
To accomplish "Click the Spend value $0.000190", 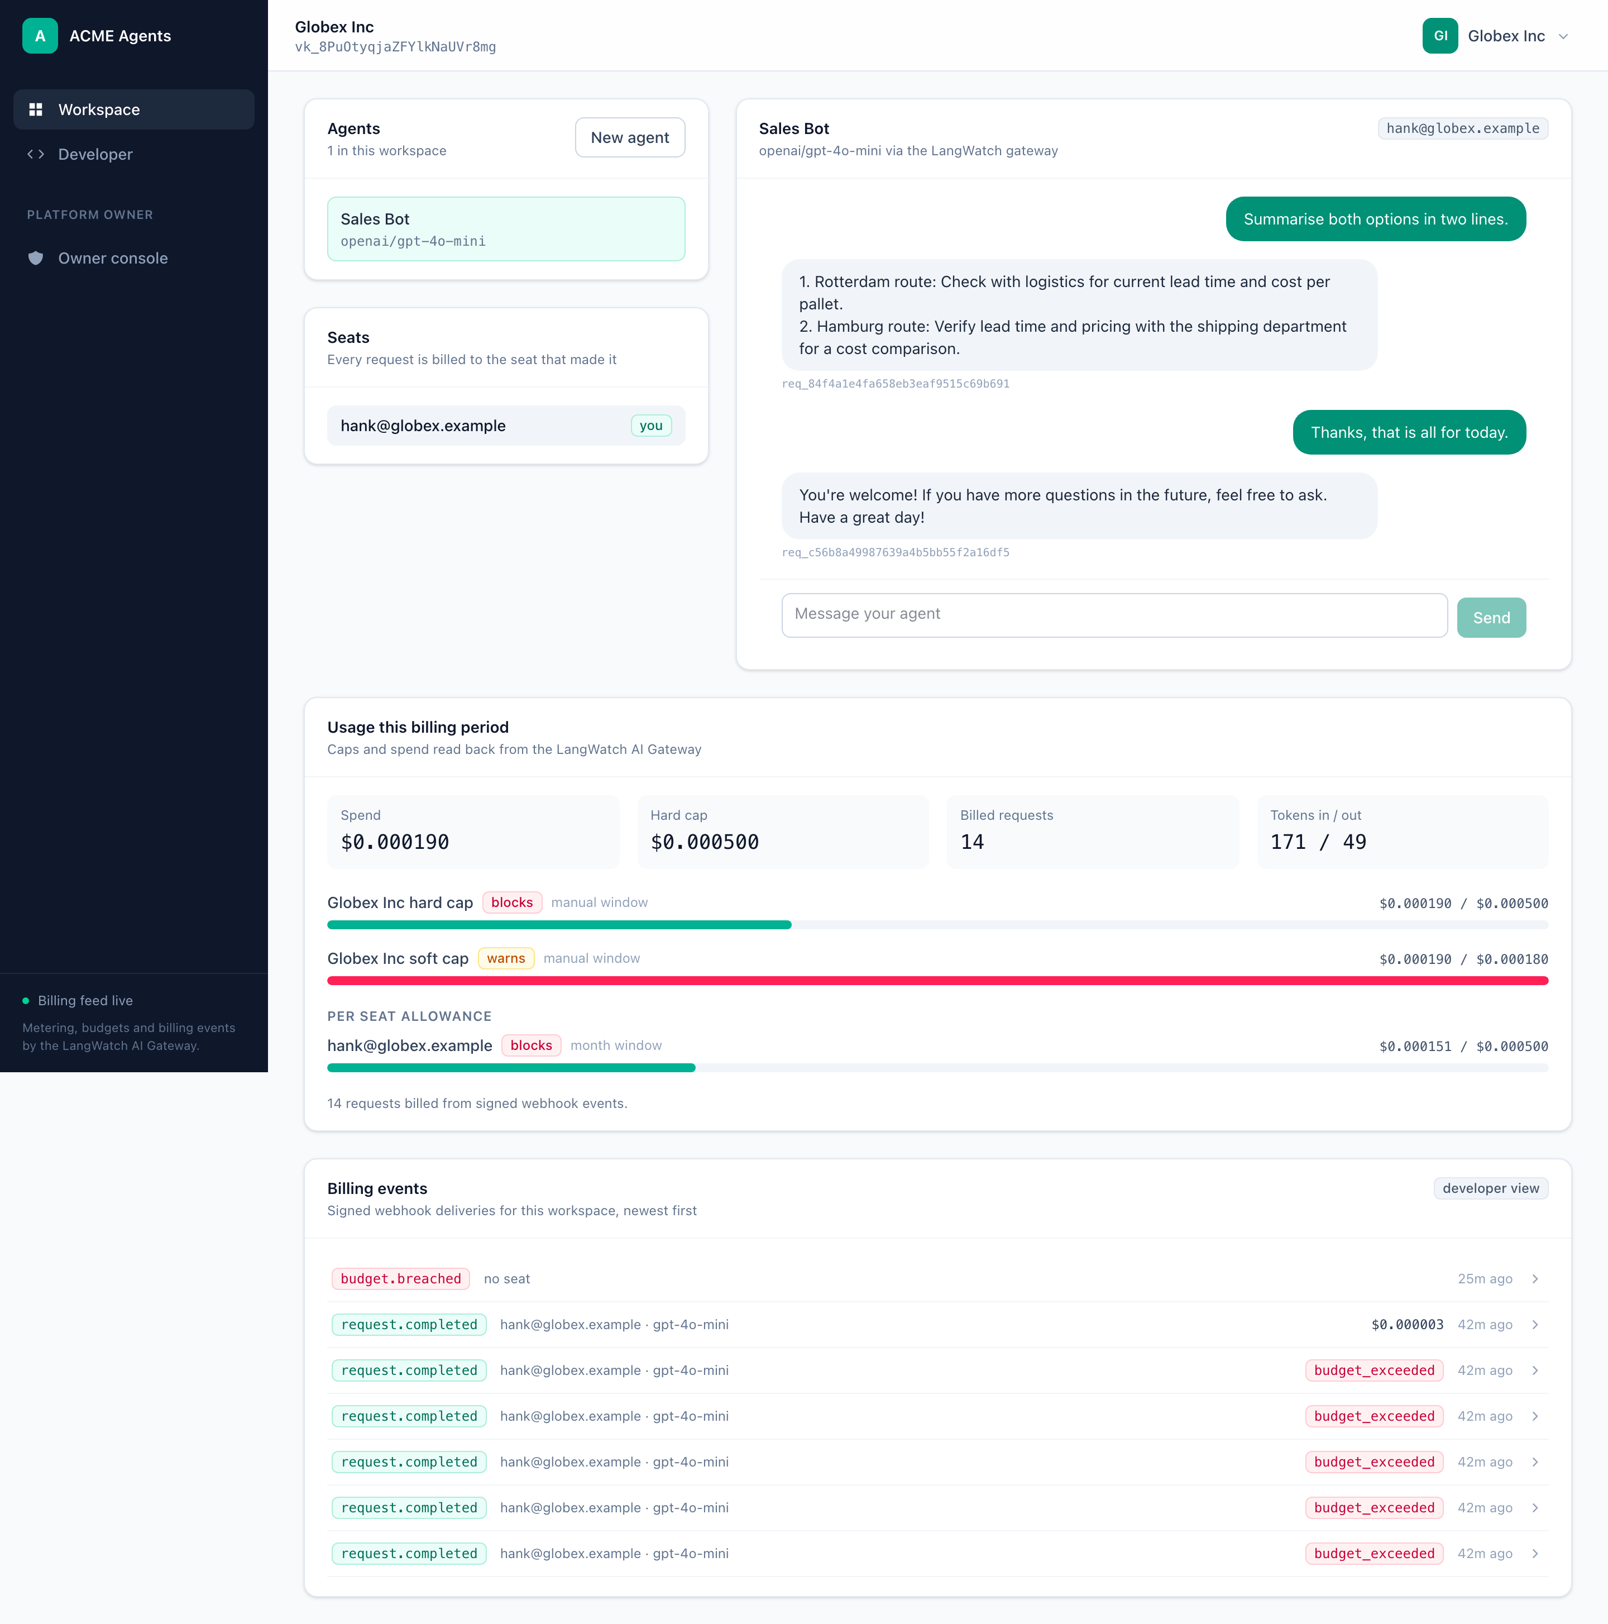I will coord(395,842).
